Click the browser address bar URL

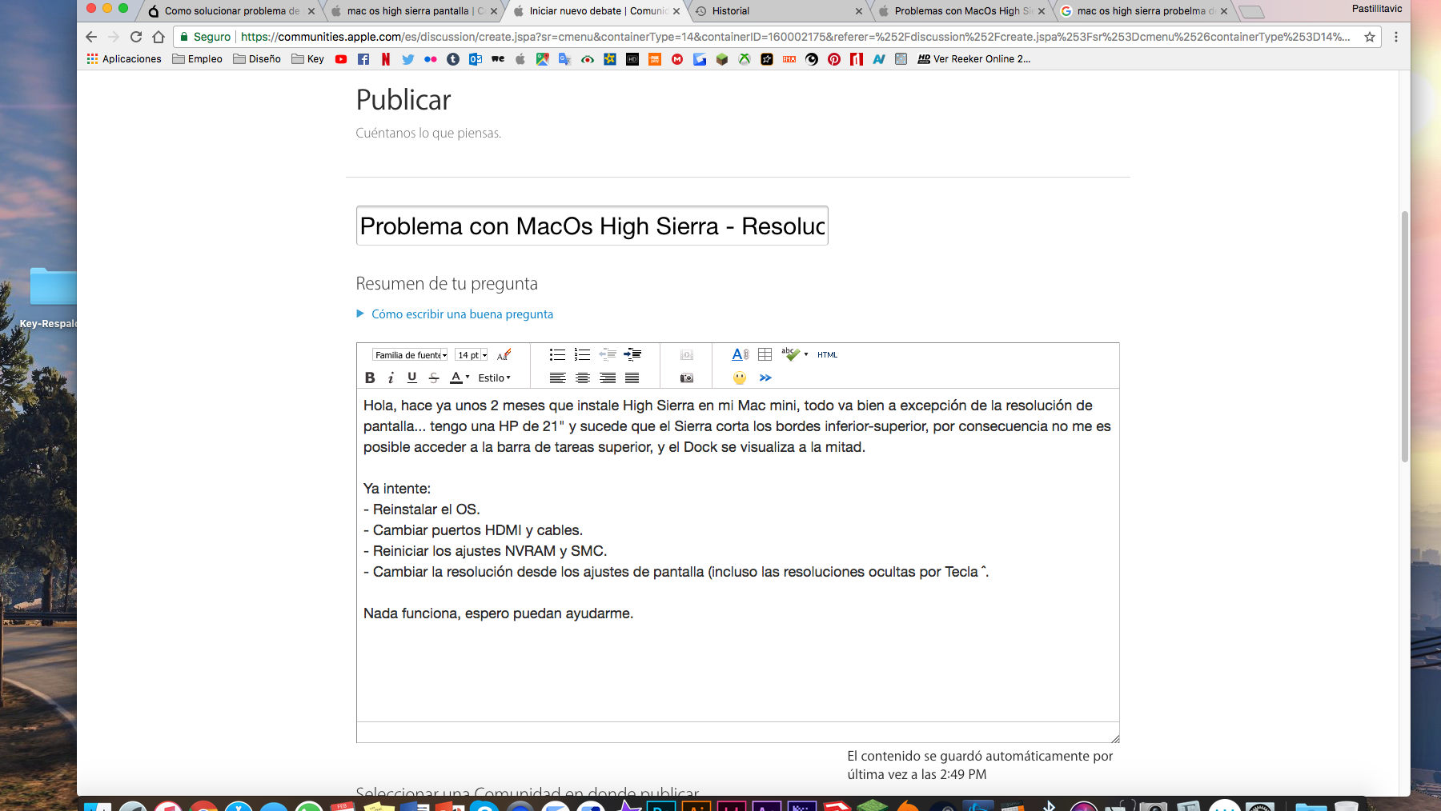[795, 37]
